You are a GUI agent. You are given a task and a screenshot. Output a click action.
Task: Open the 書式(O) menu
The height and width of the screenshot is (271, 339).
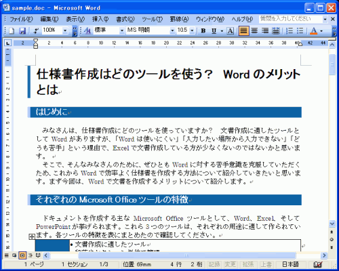125,20
